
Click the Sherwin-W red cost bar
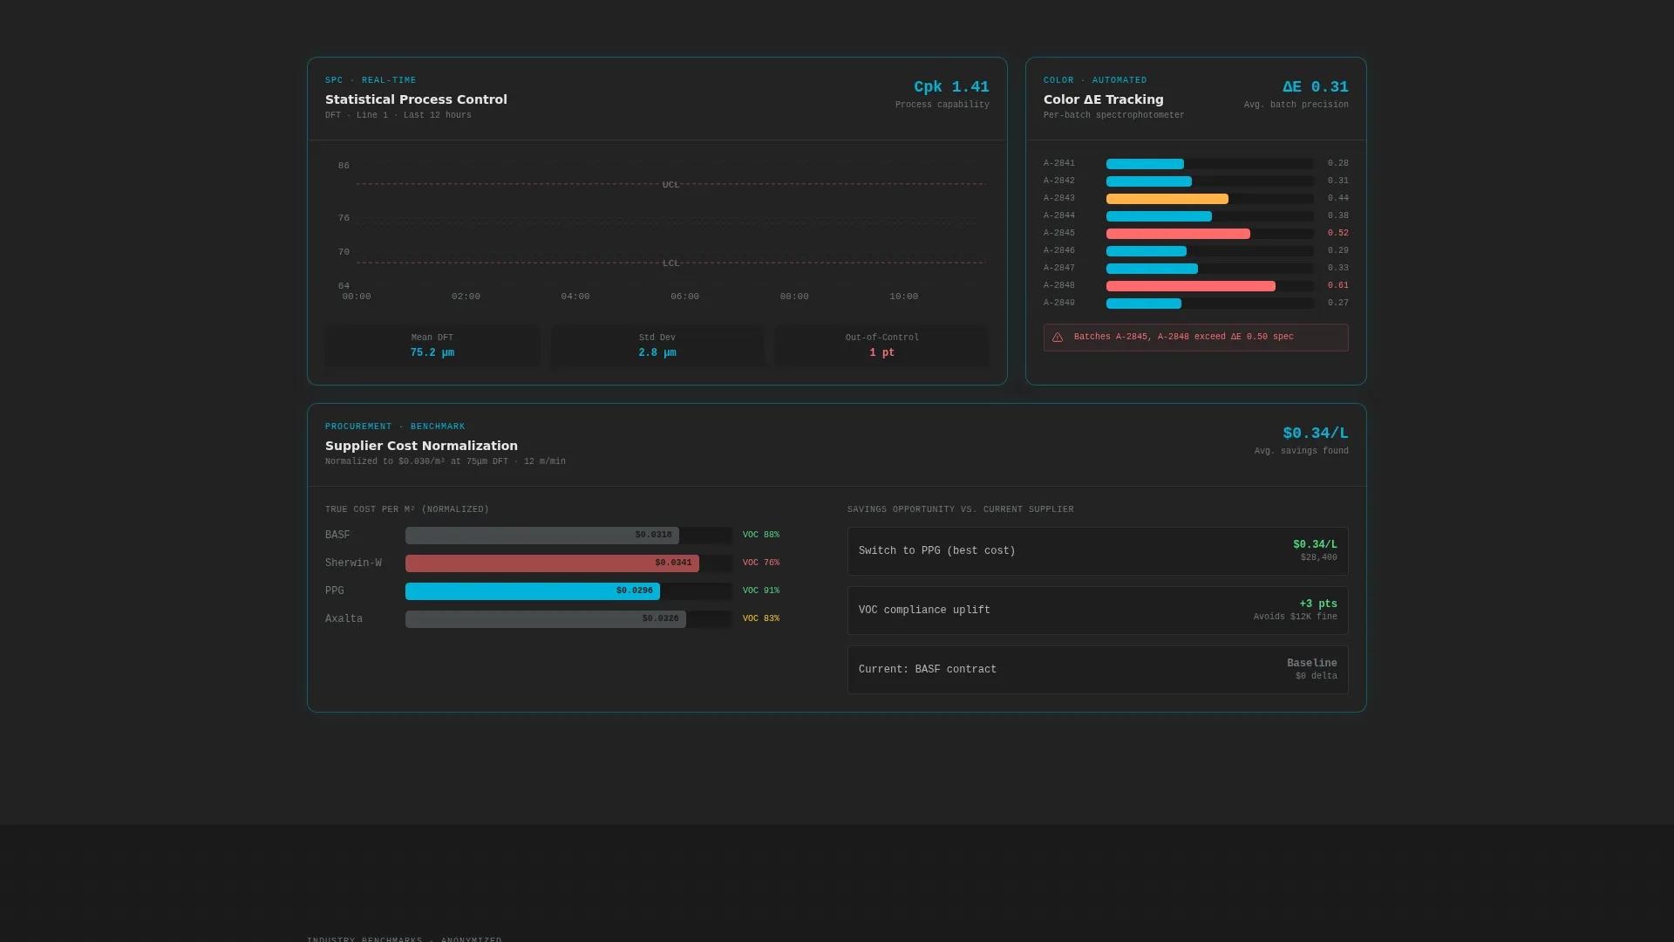coord(552,563)
